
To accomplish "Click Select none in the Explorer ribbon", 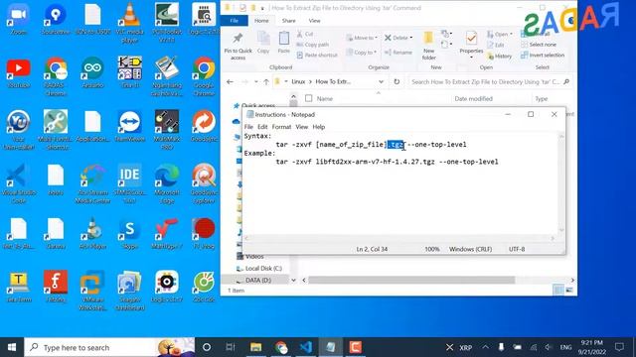I will point(539,45).
